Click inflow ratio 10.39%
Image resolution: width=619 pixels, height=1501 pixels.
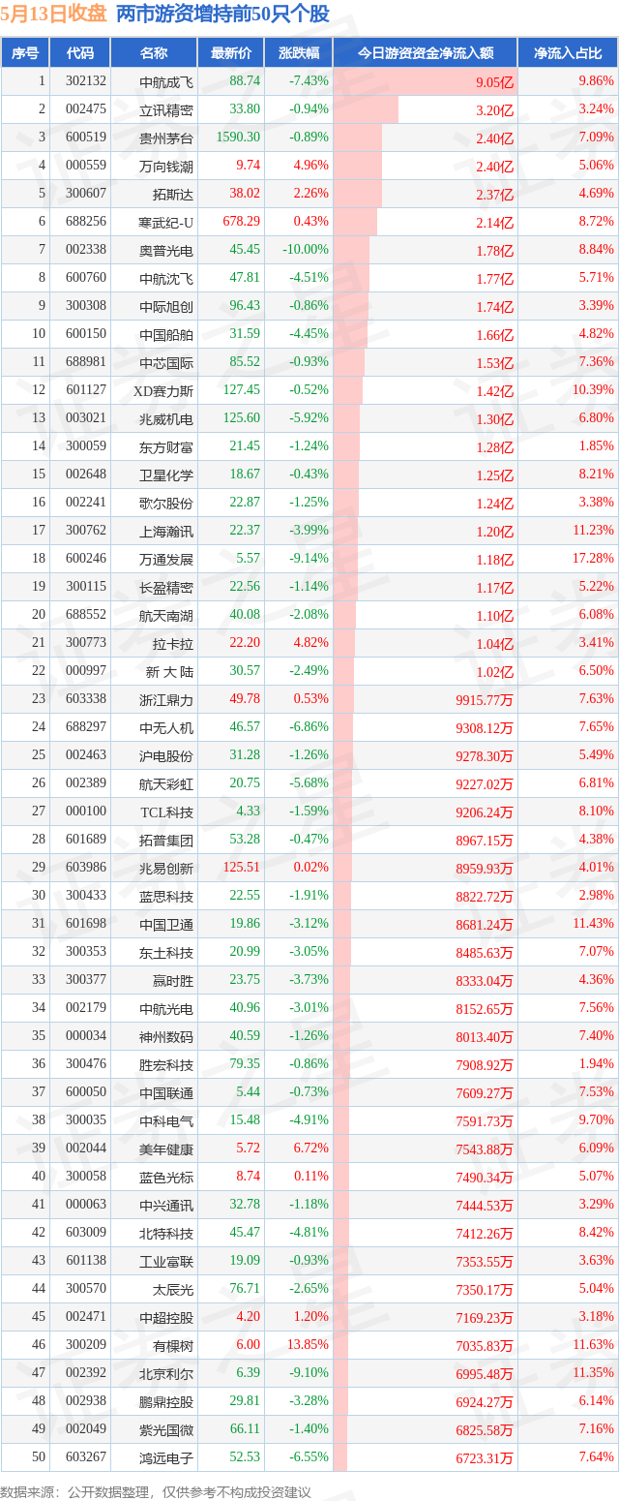point(593,390)
